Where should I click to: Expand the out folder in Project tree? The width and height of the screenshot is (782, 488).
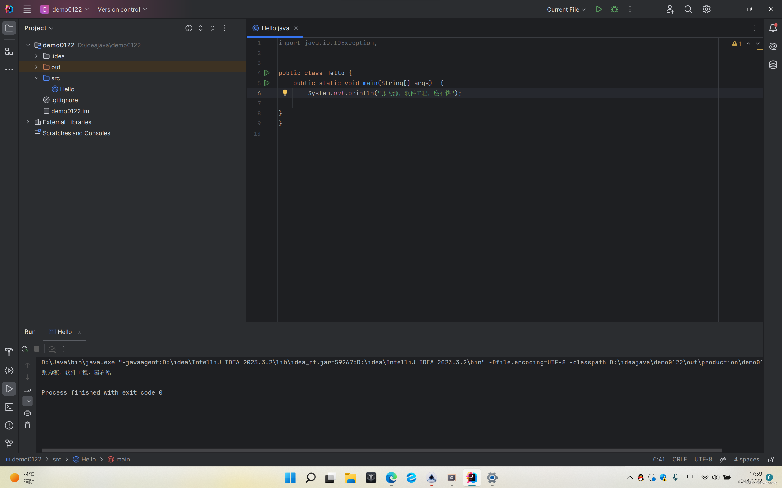(x=36, y=67)
